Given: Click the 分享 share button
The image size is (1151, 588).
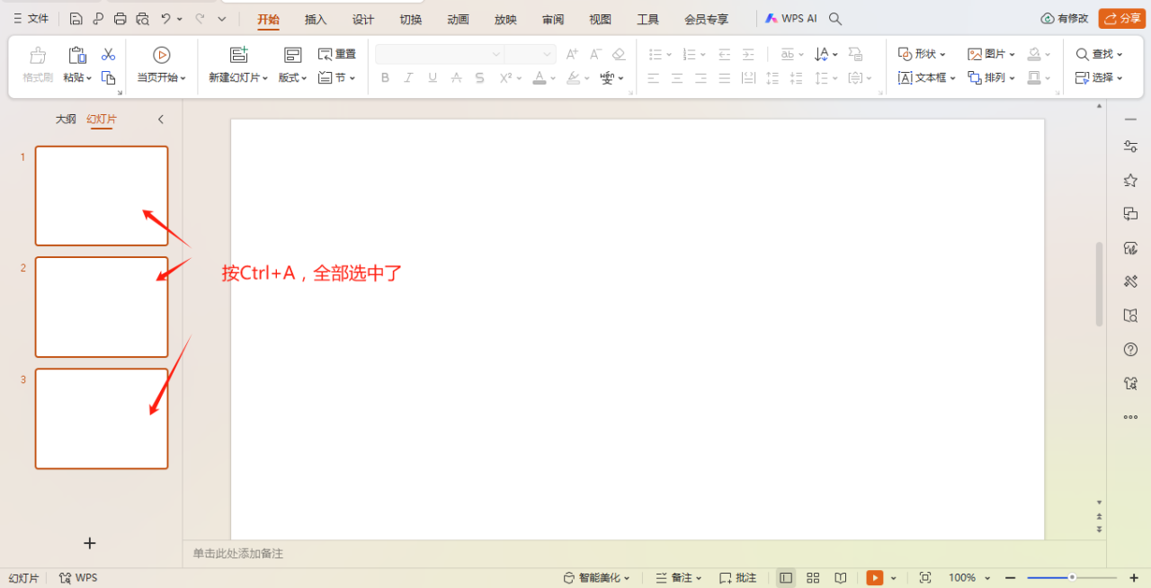Looking at the screenshot, I should tap(1121, 17).
